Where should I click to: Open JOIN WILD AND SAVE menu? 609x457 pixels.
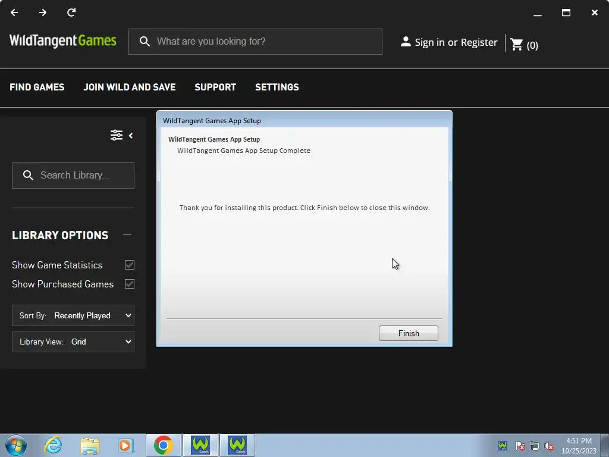click(130, 87)
